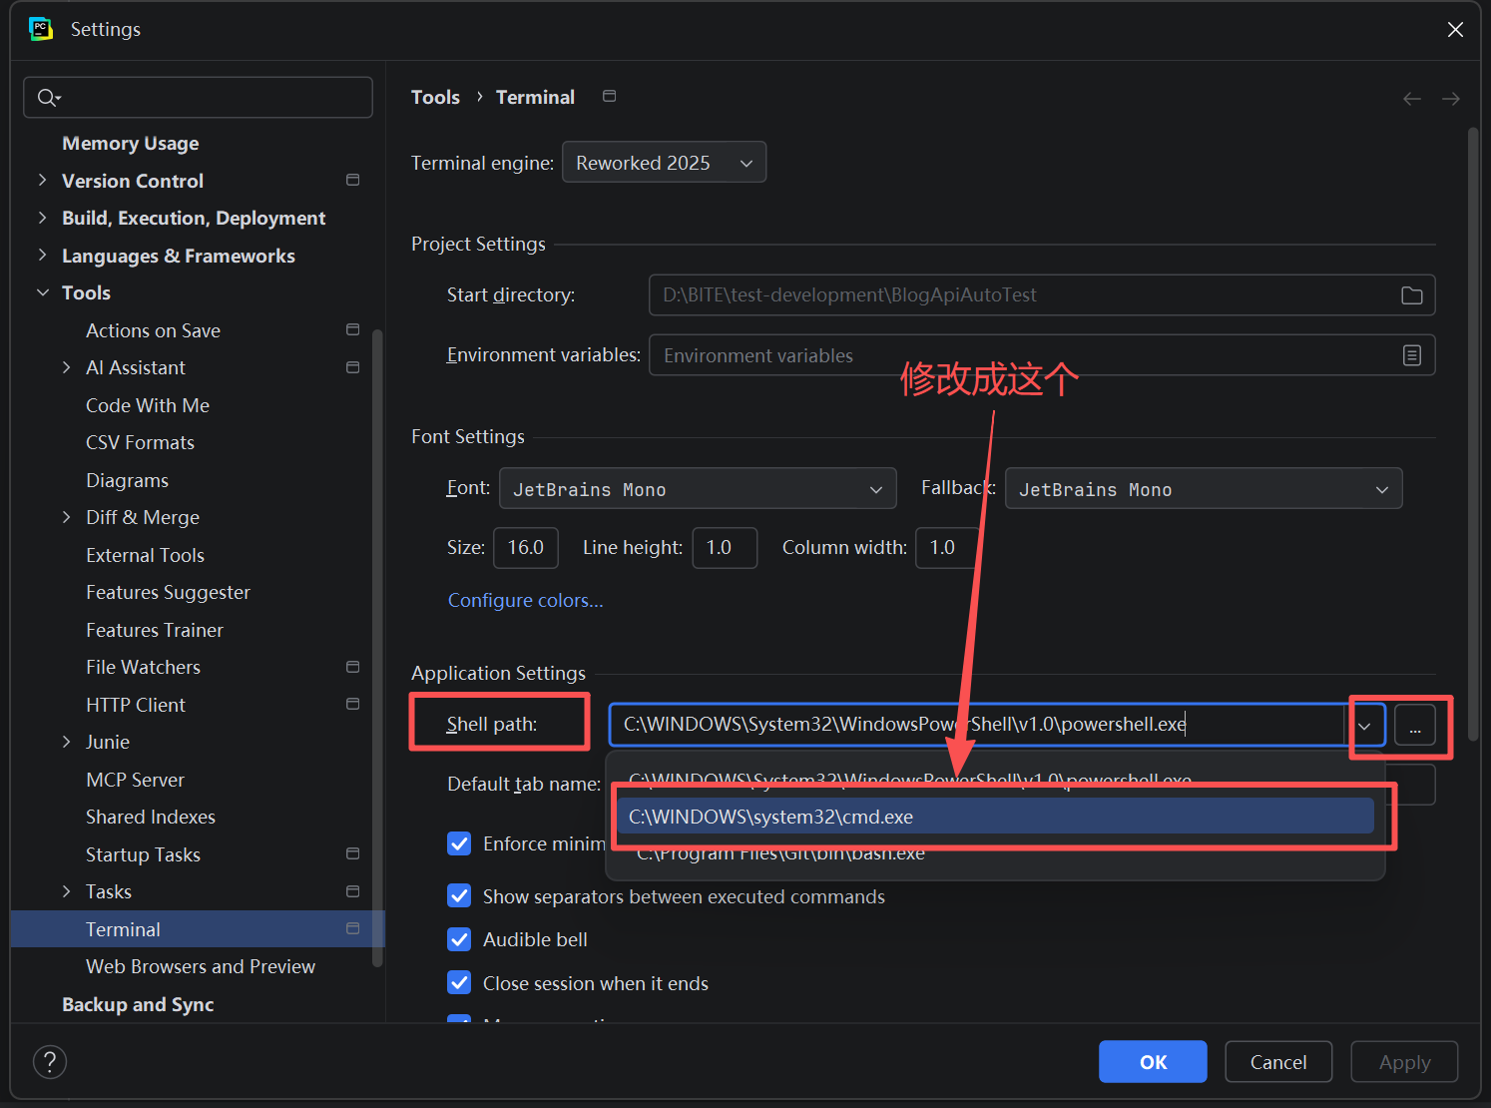The width and height of the screenshot is (1491, 1108).
Task: Open the Terminal engine dropdown
Action: tap(664, 162)
